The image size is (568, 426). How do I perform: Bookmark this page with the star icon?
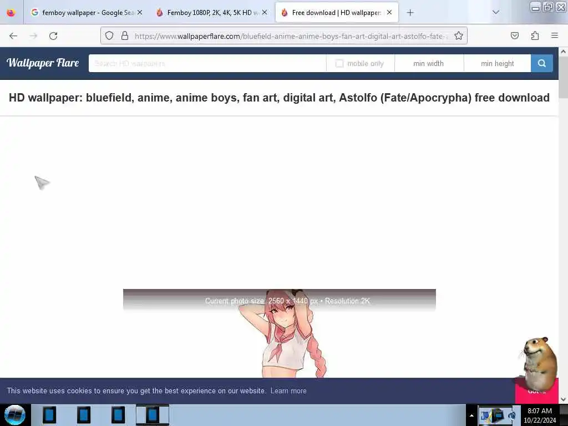click(x=459, y=36)
